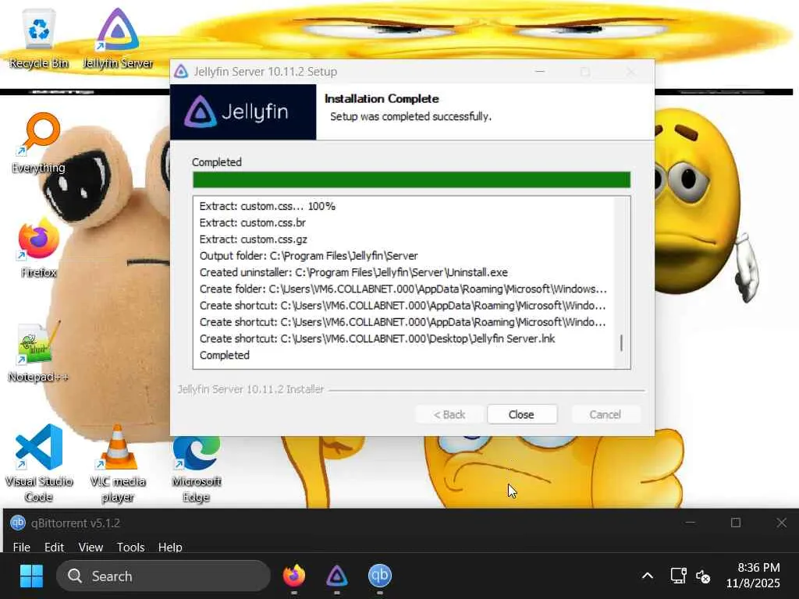
Task: Open the Notepad++ desktop shortcut
Action: tap(38, 353)
